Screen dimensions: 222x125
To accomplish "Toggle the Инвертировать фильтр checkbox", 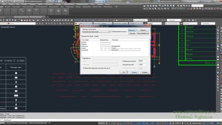I will [111, 32].
